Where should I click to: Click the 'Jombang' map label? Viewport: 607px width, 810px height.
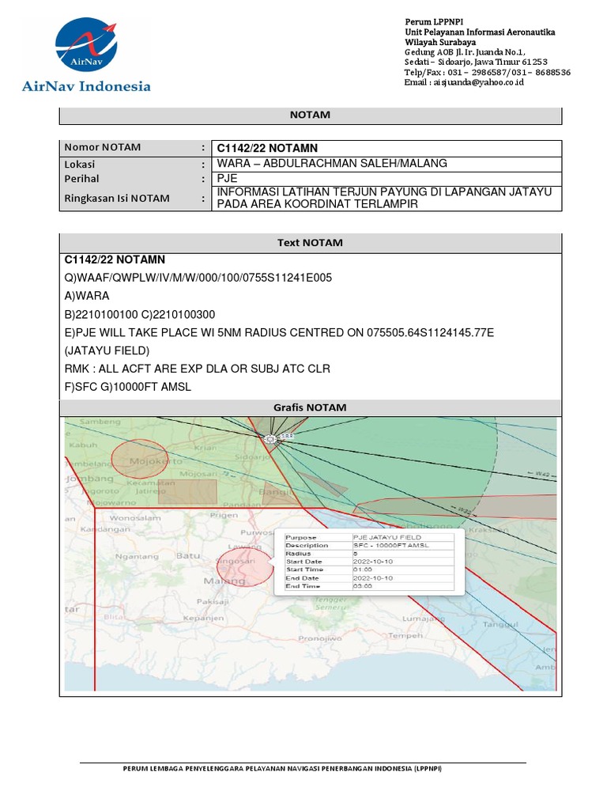click(90, 479)
